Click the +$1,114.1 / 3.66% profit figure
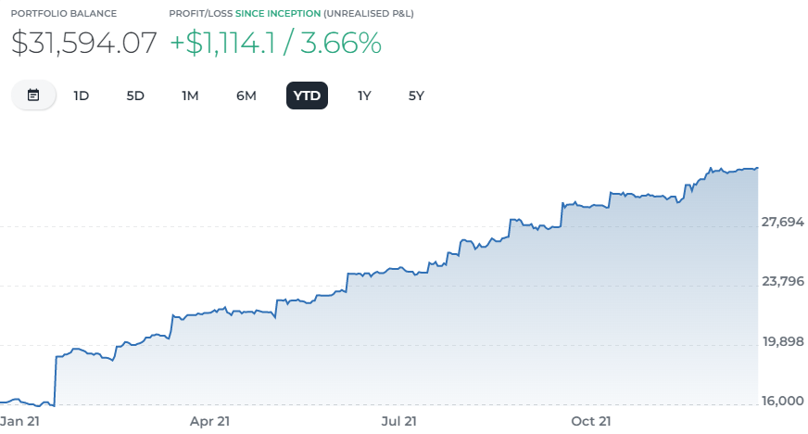The image size is (808, 434). [x=275, y=43]
